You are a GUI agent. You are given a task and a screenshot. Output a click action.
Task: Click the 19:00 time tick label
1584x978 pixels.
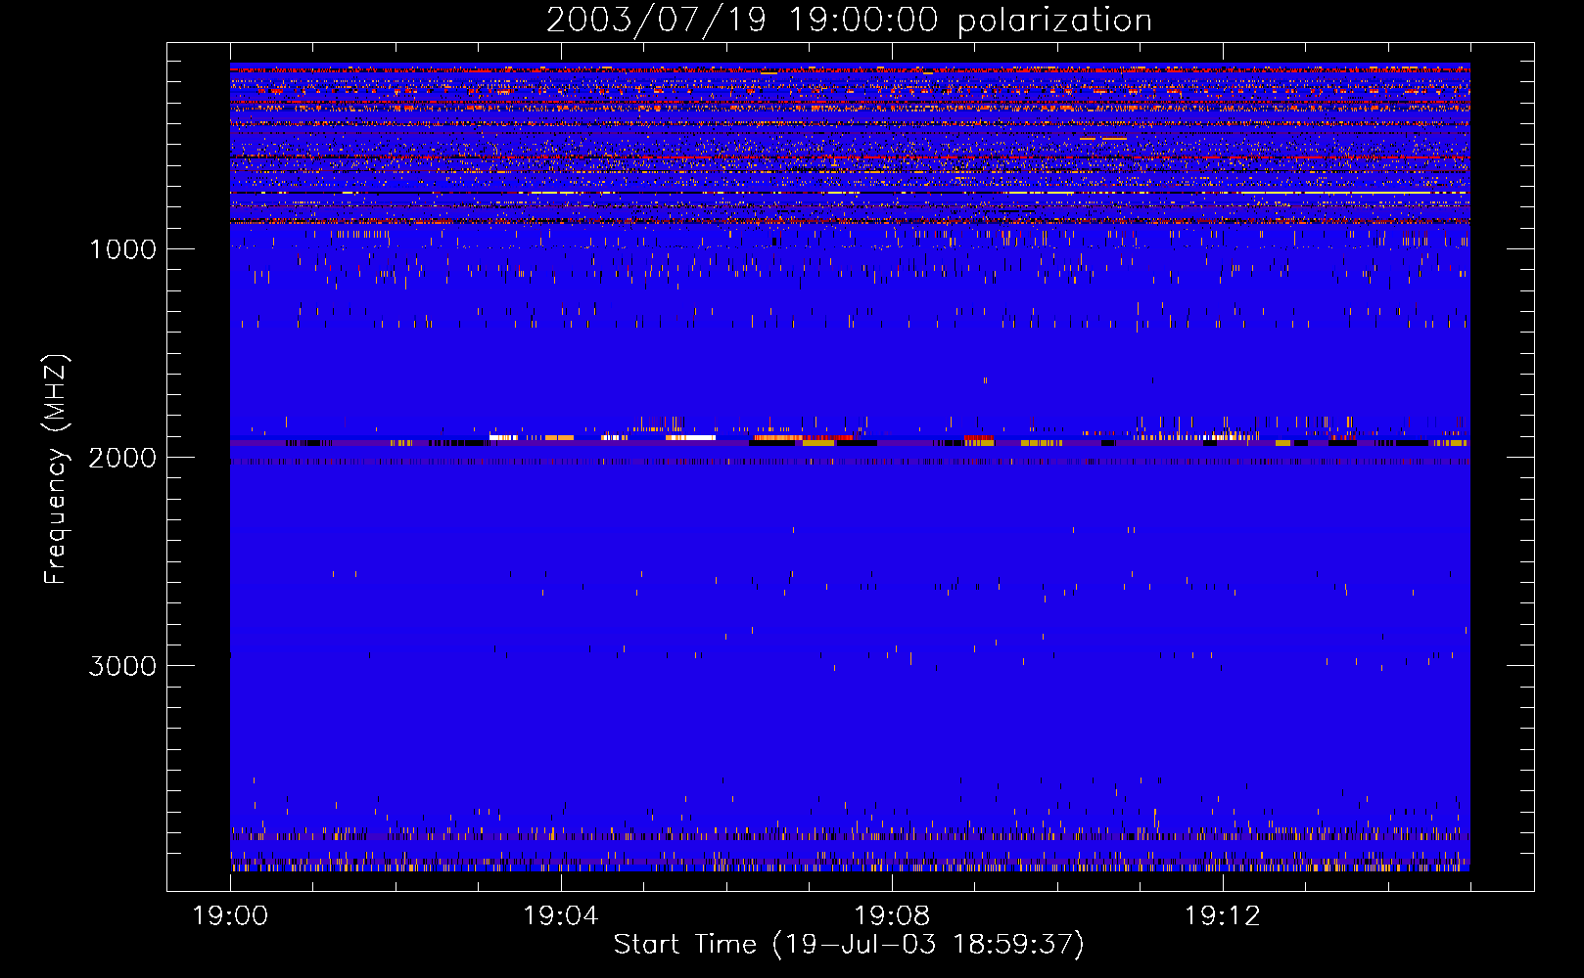(x=230, y=916)
